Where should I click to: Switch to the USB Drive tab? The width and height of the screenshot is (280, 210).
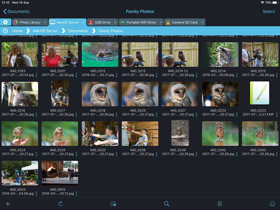click(x=100, y=22)
